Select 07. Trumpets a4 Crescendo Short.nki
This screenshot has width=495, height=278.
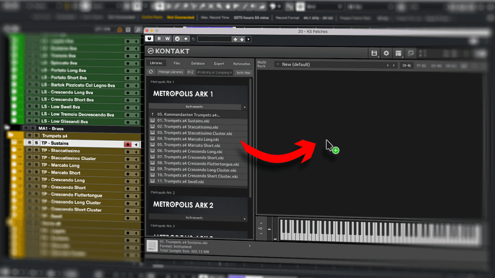(198, 158)
